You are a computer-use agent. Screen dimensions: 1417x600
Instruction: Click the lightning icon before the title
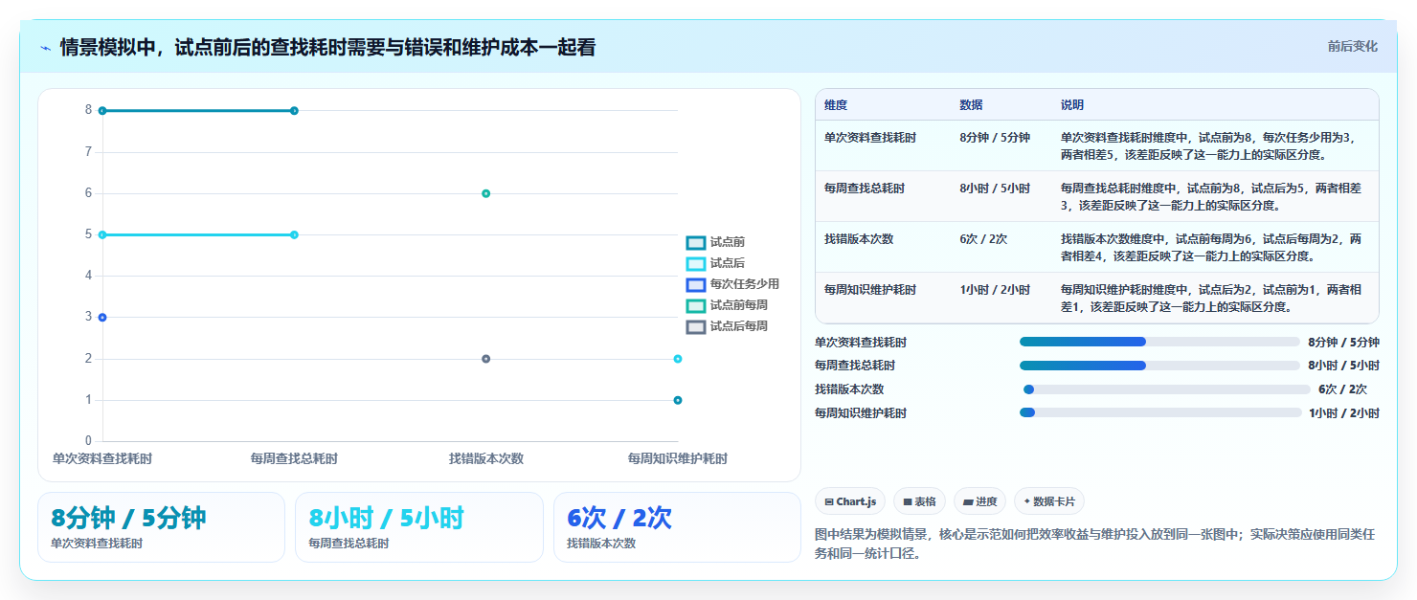[45, 47]
